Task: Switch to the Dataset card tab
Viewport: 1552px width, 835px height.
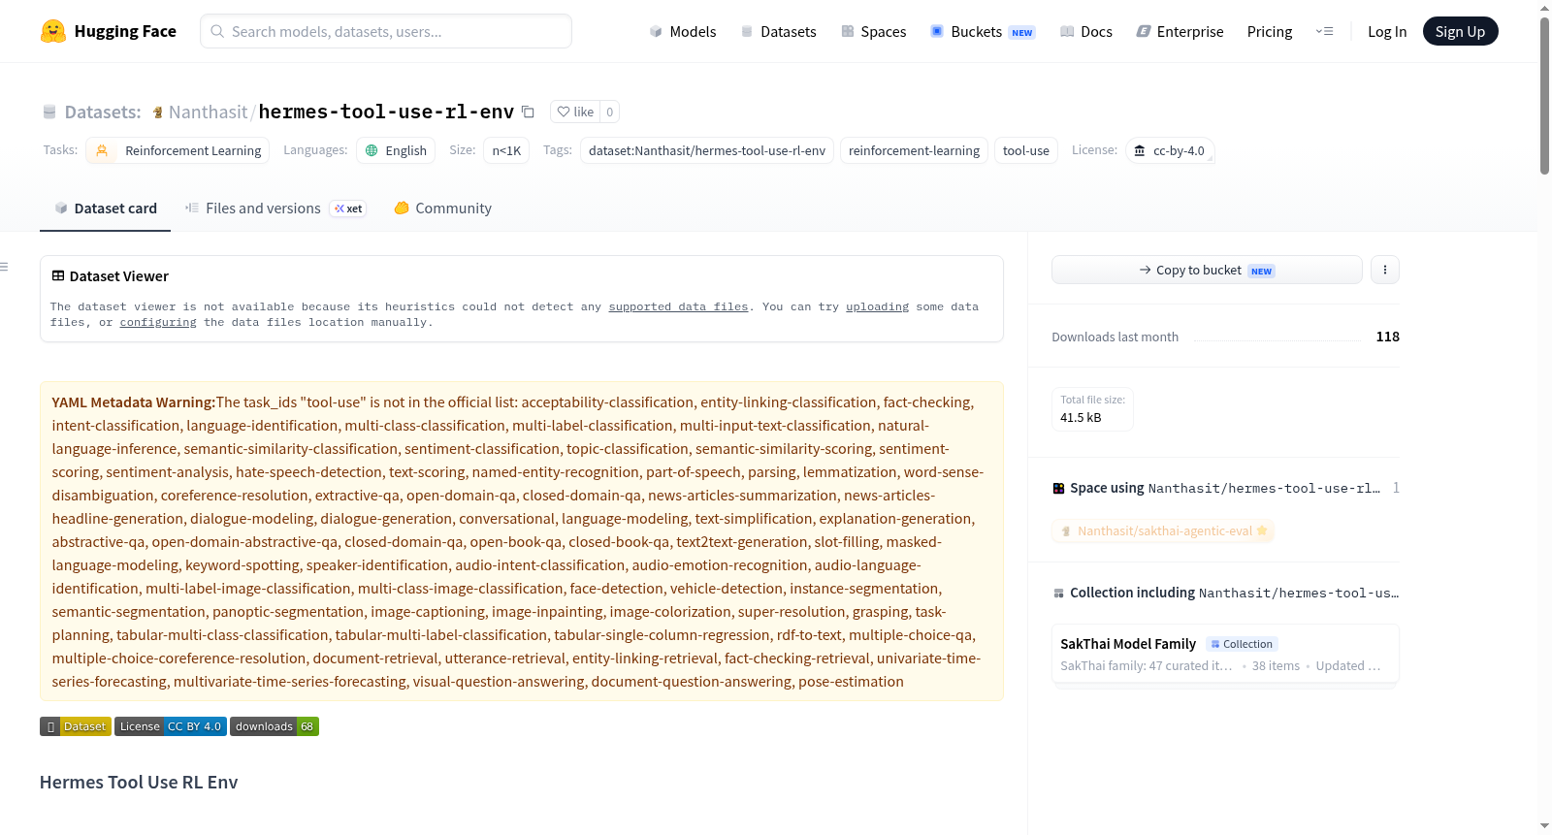Action: pos(105,209)
